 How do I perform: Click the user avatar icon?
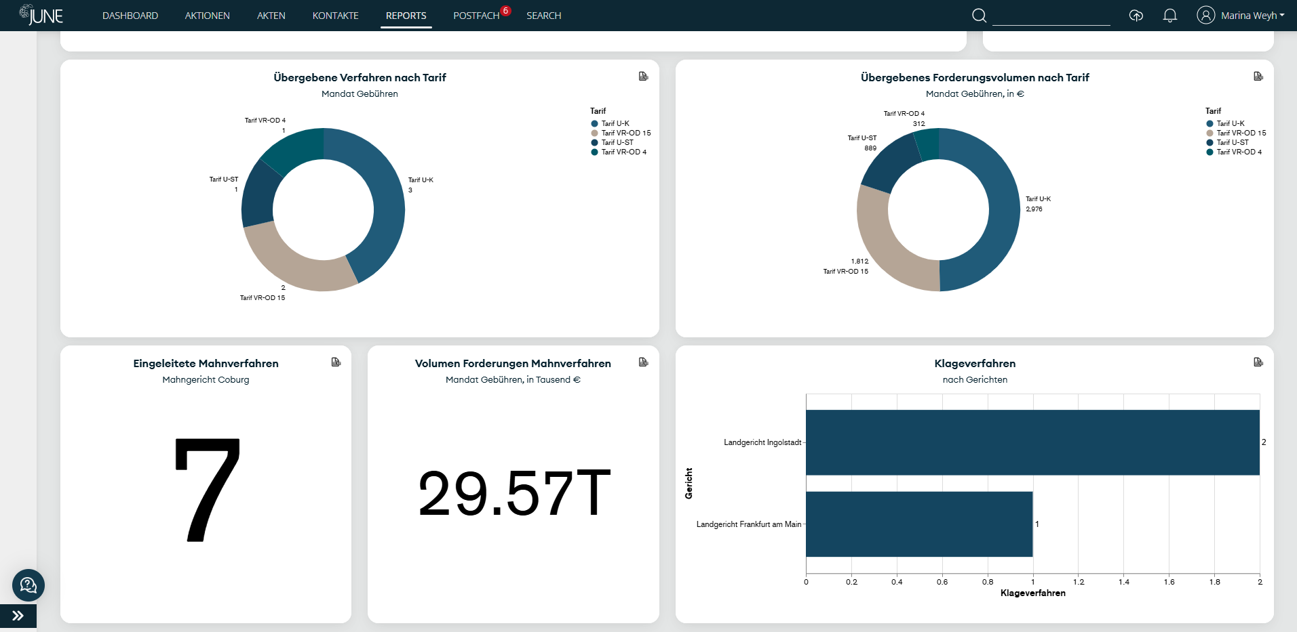click(1205, 15)
